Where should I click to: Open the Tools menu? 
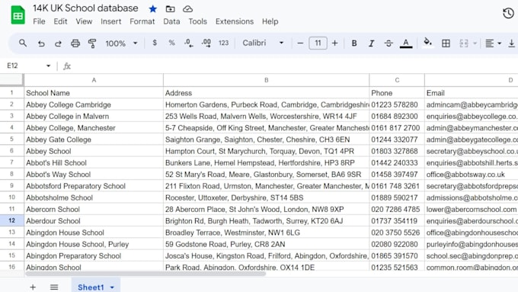pyautogui.click(x=197, y=21)
